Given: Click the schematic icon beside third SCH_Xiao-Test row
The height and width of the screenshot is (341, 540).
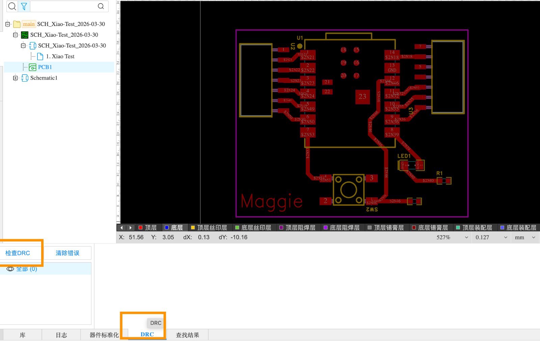Looking at the screenshot, I should pos(33,46).
